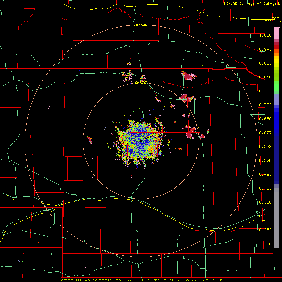Pick the 0.520 value on the color scale
This screenshot has width=282, height=282.
click(x=265, y=161)
